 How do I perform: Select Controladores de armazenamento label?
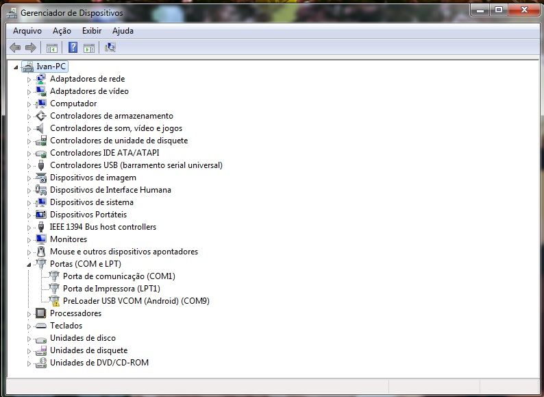click(112, 116)
